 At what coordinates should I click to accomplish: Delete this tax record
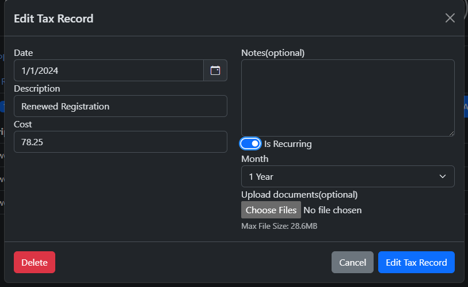click(x=35, y=262)
